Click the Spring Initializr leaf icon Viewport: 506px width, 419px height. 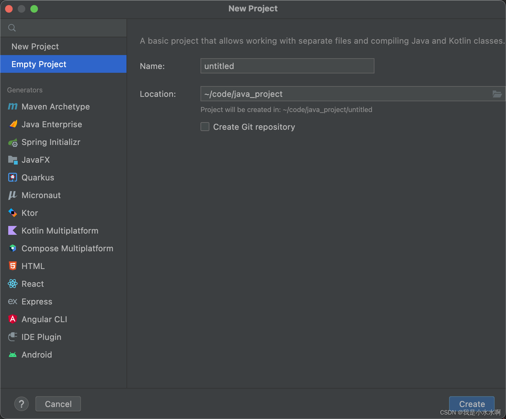(x=13, y=142)
